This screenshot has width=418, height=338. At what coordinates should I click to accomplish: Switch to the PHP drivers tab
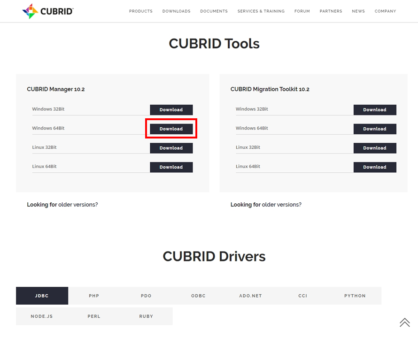click(94, 296)
